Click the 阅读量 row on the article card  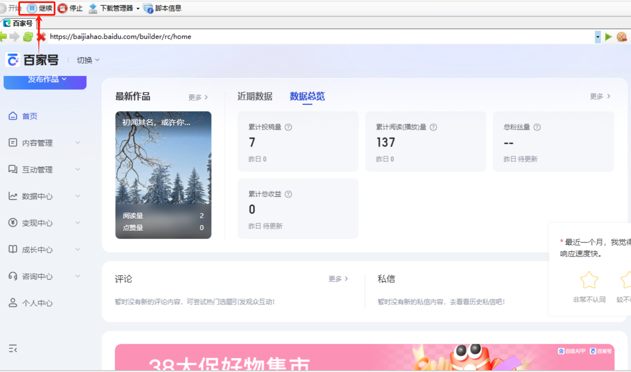163,216
